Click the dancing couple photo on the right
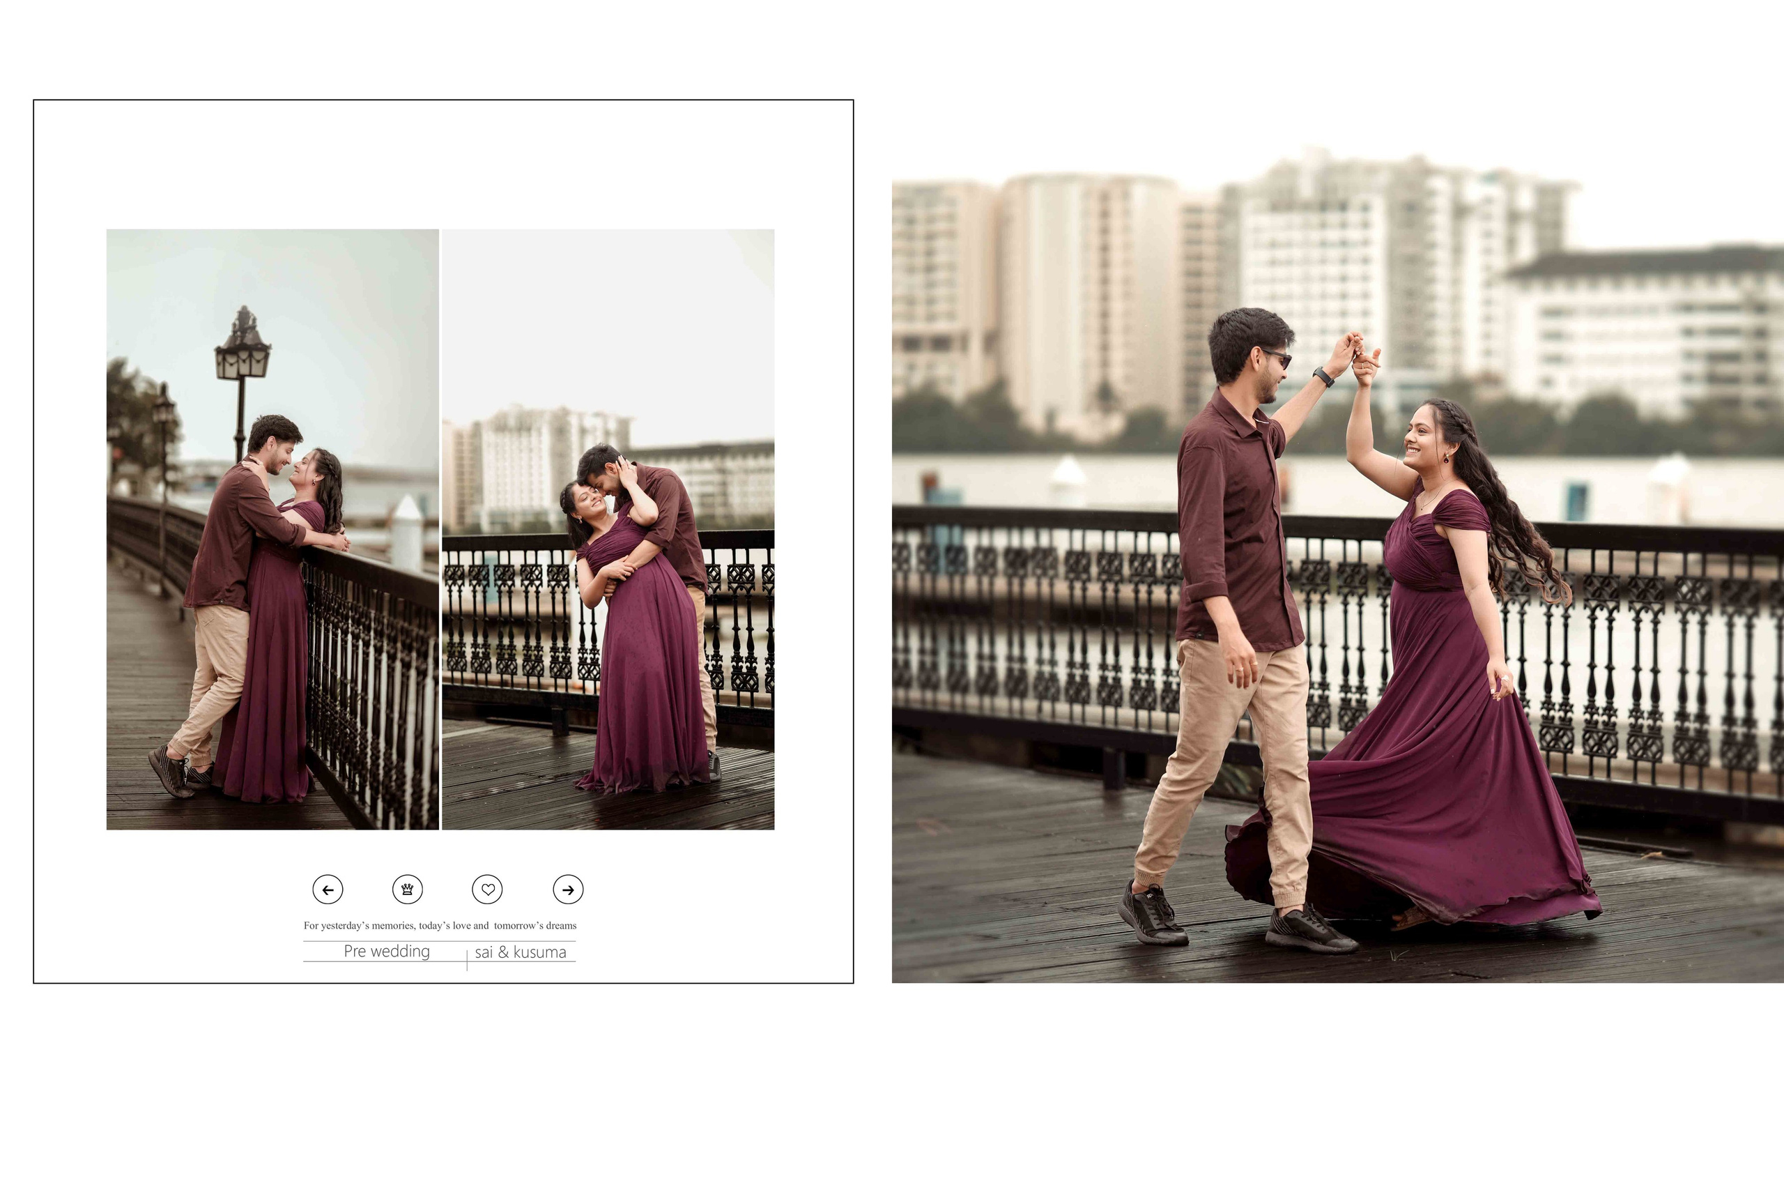The image size is (1784, 1190). coord(1335,592)
